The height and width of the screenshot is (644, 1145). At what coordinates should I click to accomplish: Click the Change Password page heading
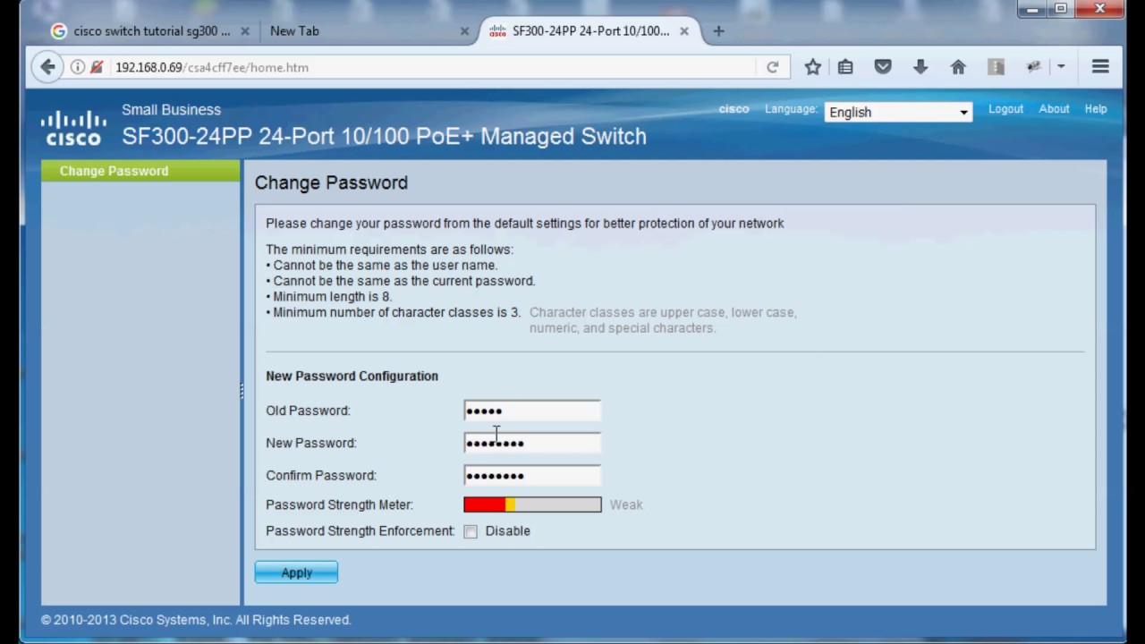[331, 182]
